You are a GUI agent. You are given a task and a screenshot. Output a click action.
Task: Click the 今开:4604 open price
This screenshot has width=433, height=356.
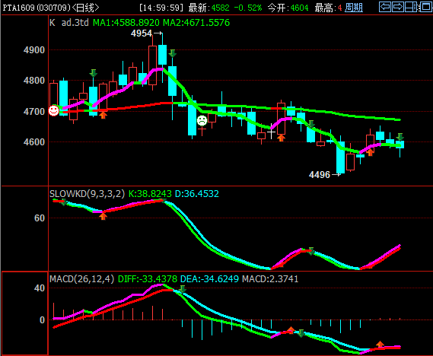(x=288, y=8)
